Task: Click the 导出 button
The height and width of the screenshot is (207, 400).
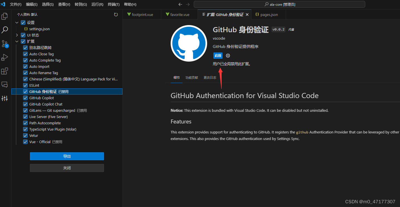Action: 67,156
